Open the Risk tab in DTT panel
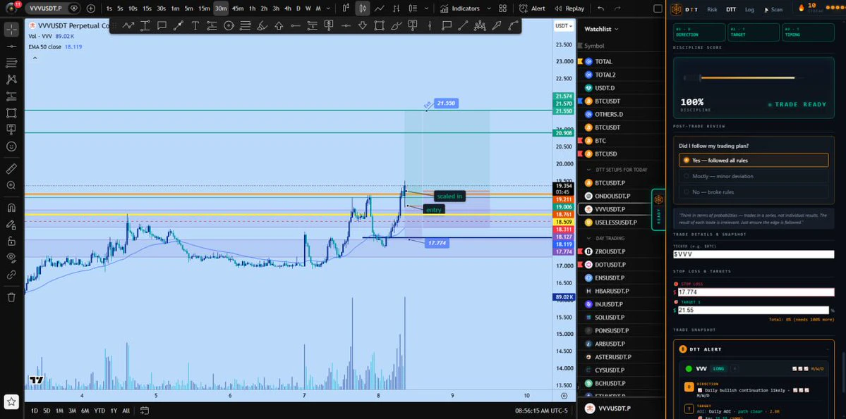This screenshot has height=419, width=846. (712, 9)
